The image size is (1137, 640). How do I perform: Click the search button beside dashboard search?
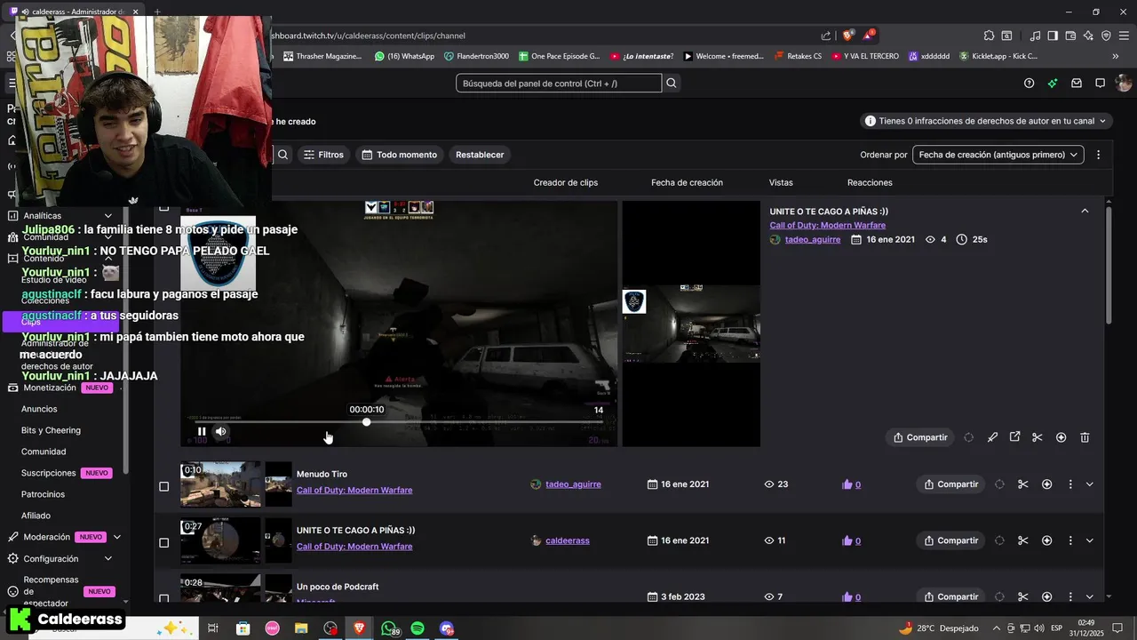(672, 83)
